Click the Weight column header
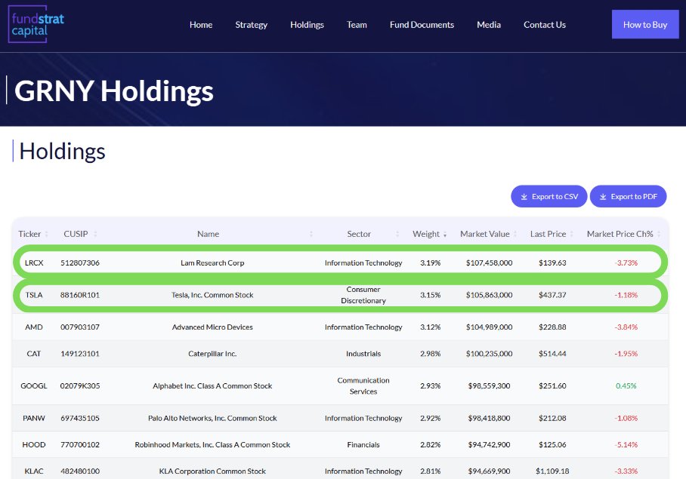This screenshot has height=479, width=686. pos(425,234)
